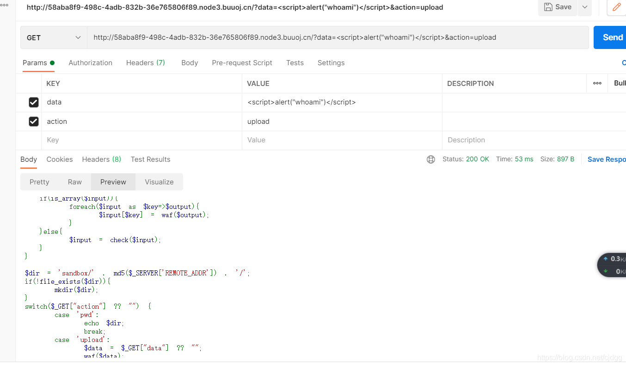The height and width of the screenshot is (366, 626).
Task: Switch response view to Raw
Action: tap(75, 182)
